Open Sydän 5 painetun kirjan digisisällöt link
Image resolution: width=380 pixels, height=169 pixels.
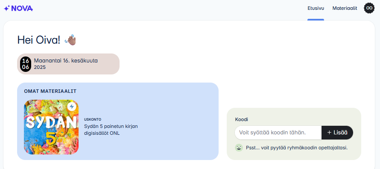pyautogui.click(x=111, y=130)
